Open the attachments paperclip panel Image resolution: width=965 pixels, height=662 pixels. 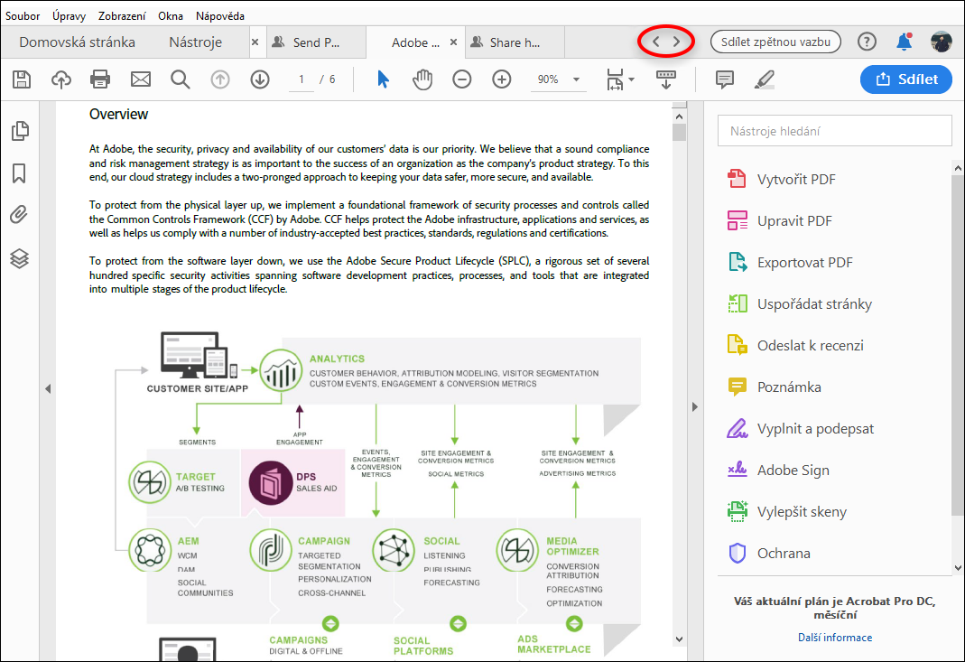coord(19,214)
